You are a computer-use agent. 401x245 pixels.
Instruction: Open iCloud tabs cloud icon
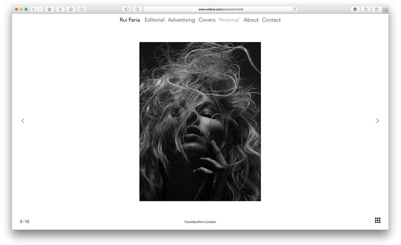[x=82, y=9]
